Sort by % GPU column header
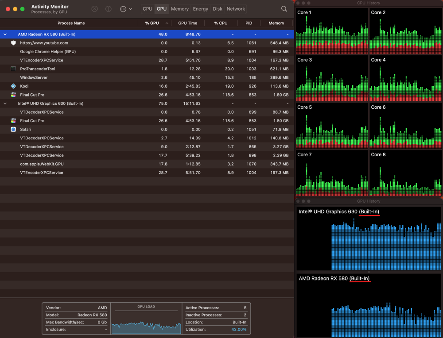The height and width of the screenshot is (338, 443). point(152,23)
